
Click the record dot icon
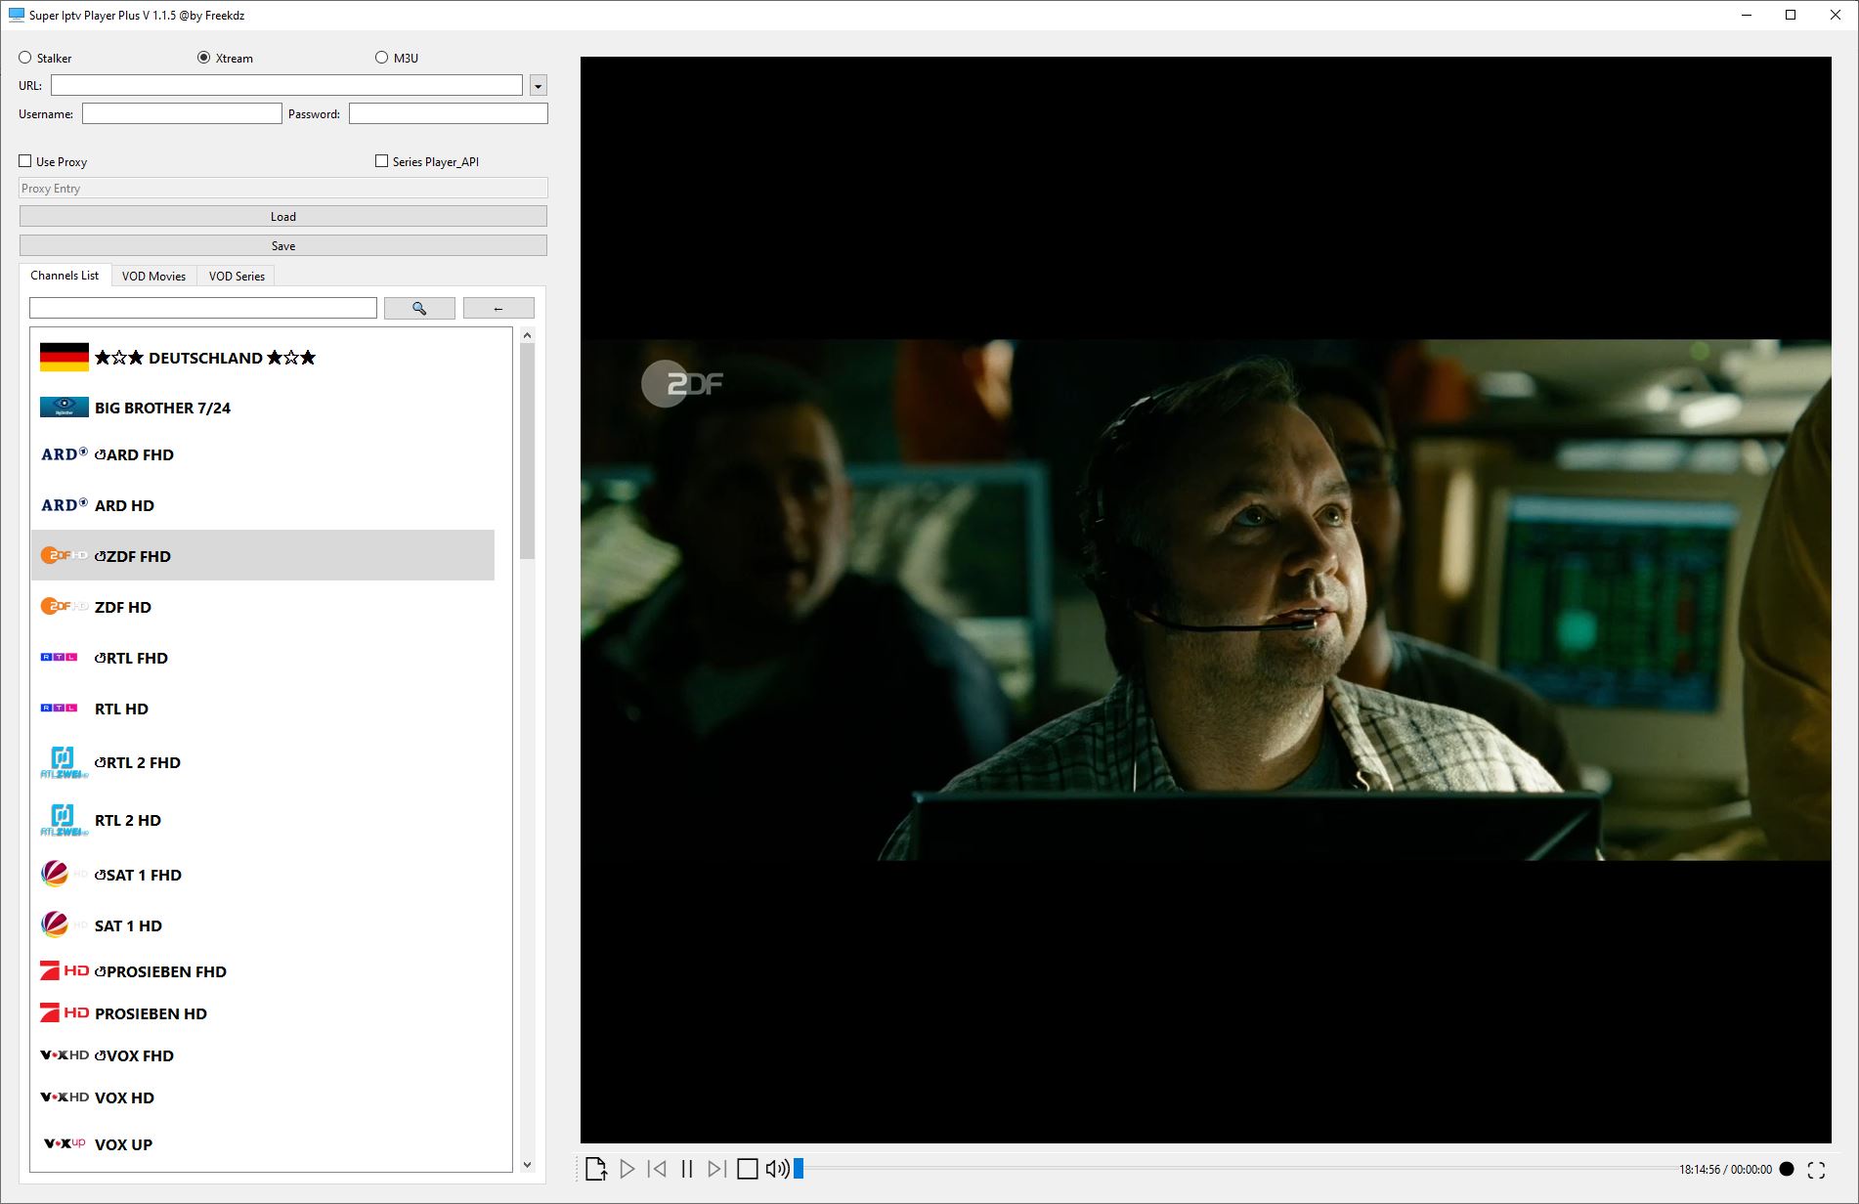(1787, 1169)
